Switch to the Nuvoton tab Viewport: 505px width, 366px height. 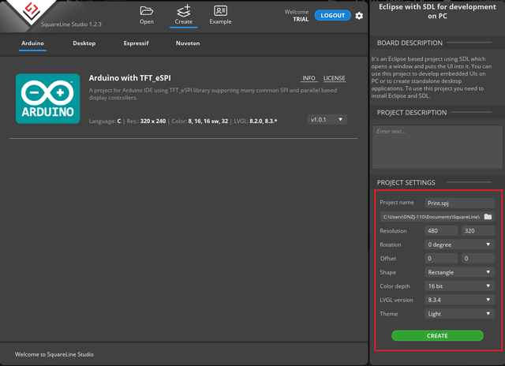tap(188, 43)
